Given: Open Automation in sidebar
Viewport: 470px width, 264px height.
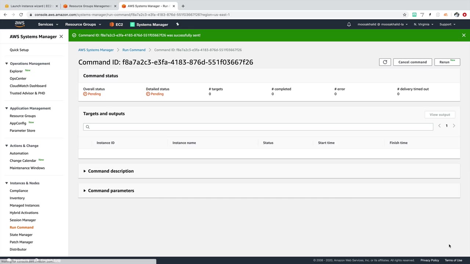Looking at the screenshot, I should pyautogui.click(x=19, y=153).
